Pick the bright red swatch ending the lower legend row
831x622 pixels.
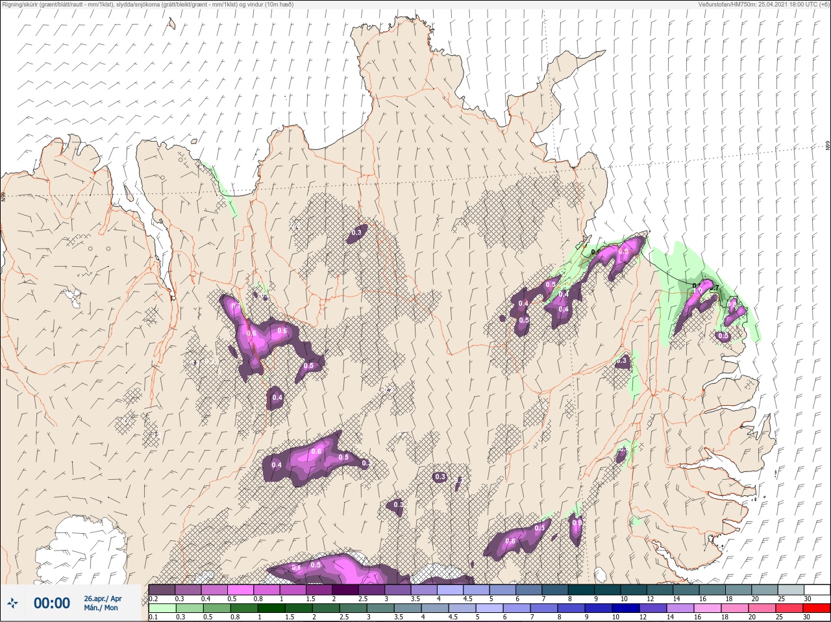coord(817,608)
